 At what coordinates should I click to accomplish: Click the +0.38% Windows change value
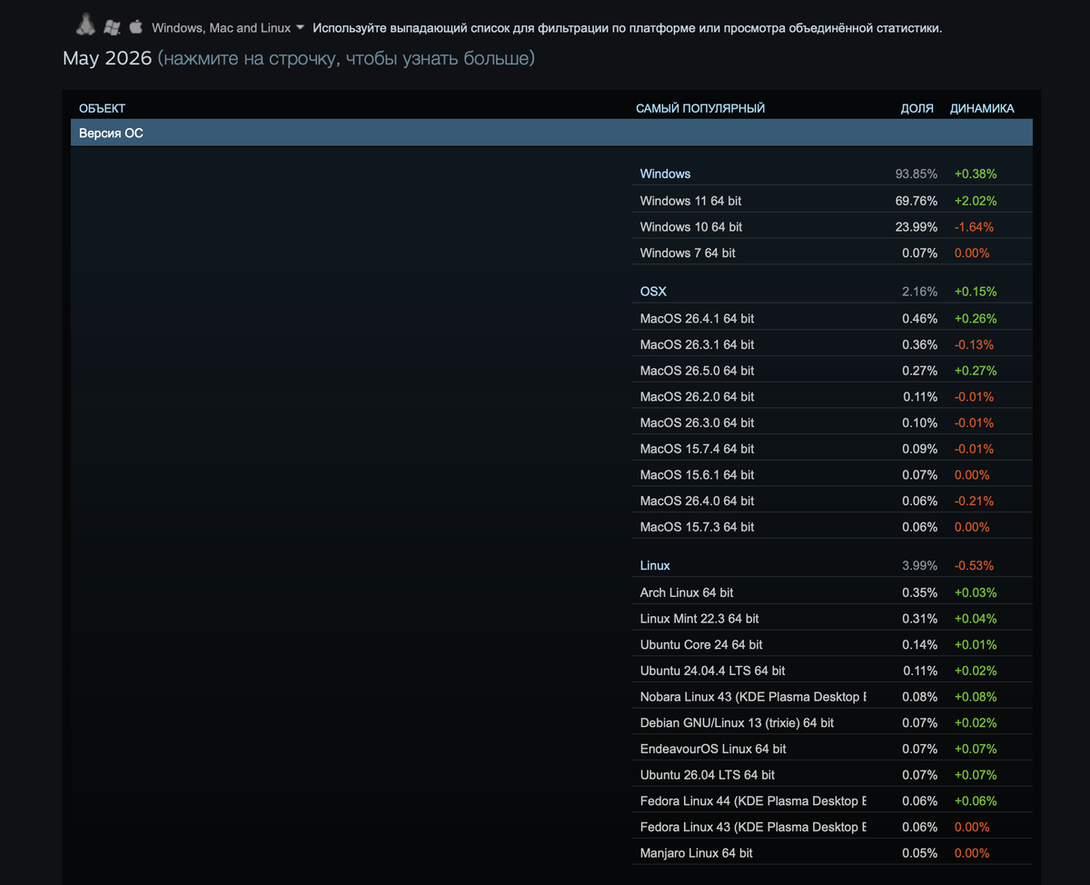pyautogui.click(x=976, y=174)
